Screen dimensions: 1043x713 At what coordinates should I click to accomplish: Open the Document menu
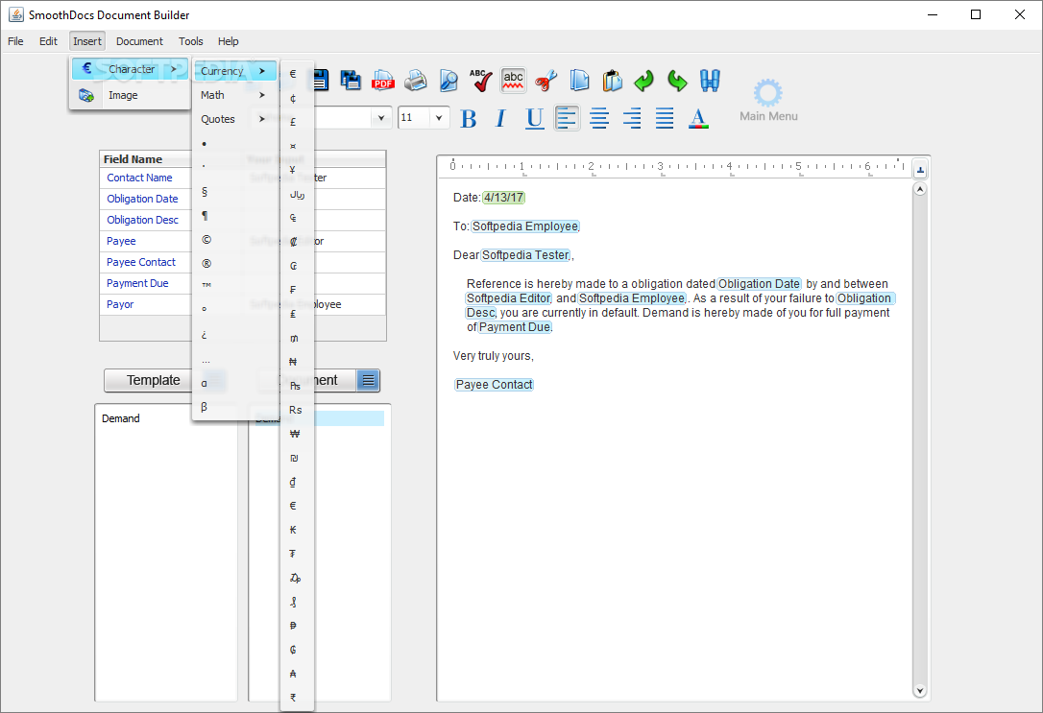[x=139, y=41]
